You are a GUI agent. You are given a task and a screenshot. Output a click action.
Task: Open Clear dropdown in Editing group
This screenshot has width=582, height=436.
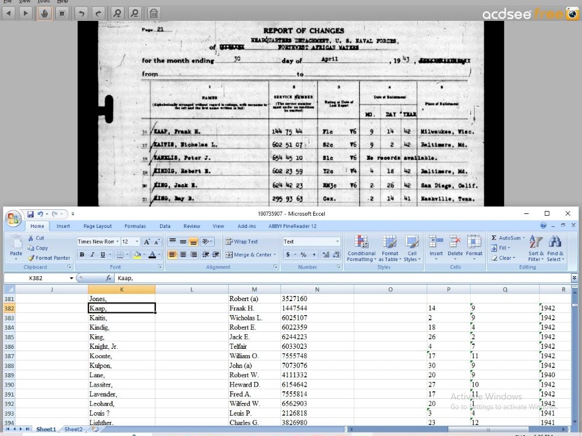click(503, 258)
